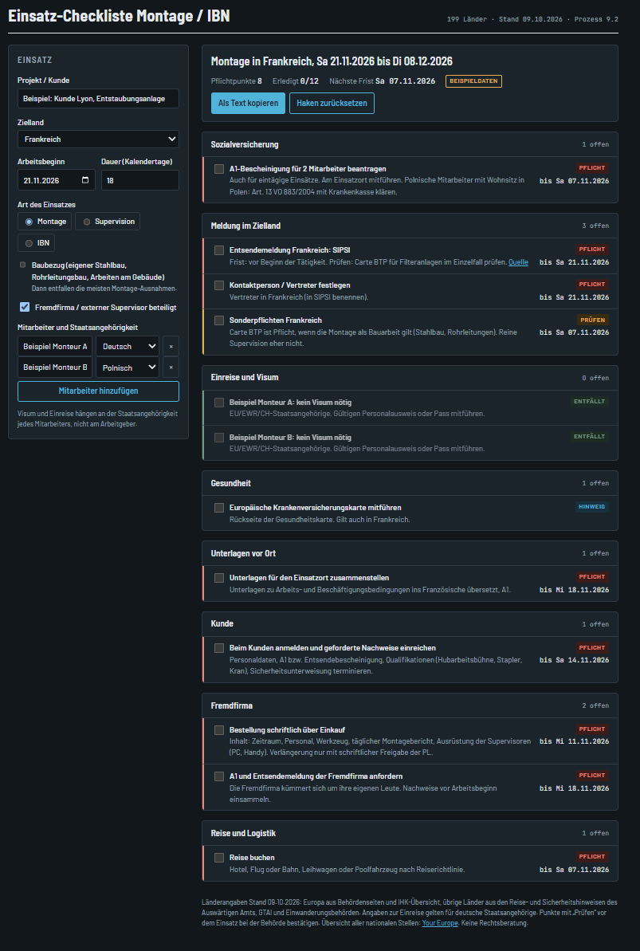Mark Kontaktperson / Vertreter festlegen as done
Viewport: 640px width, 951px height.
click(x=219, y=285)
